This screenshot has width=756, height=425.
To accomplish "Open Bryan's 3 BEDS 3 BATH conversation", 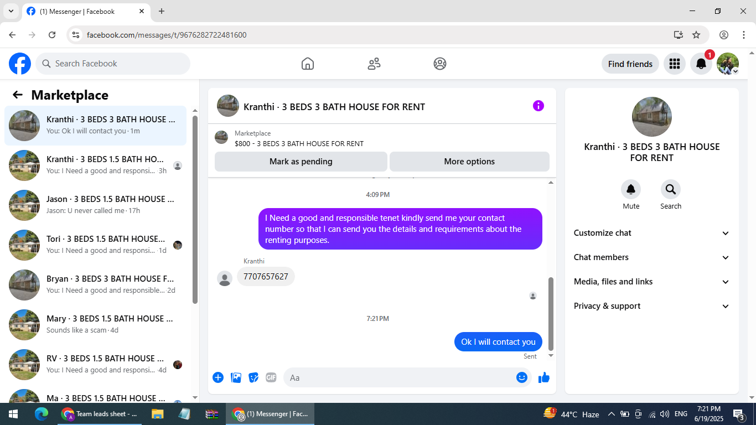I will pyautogui.click(x=95, y=285).
